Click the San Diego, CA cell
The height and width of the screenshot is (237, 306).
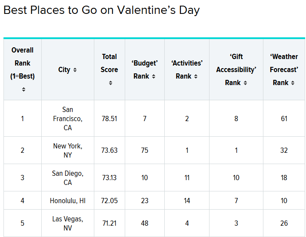[68, 178]
